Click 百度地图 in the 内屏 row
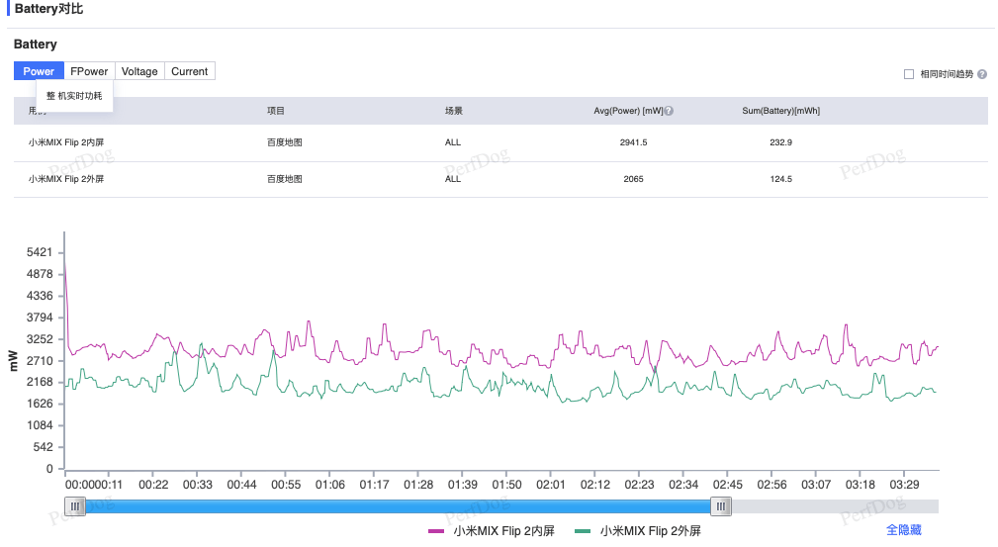Viewport: 998px width, 547px height. tap(285, 142)
